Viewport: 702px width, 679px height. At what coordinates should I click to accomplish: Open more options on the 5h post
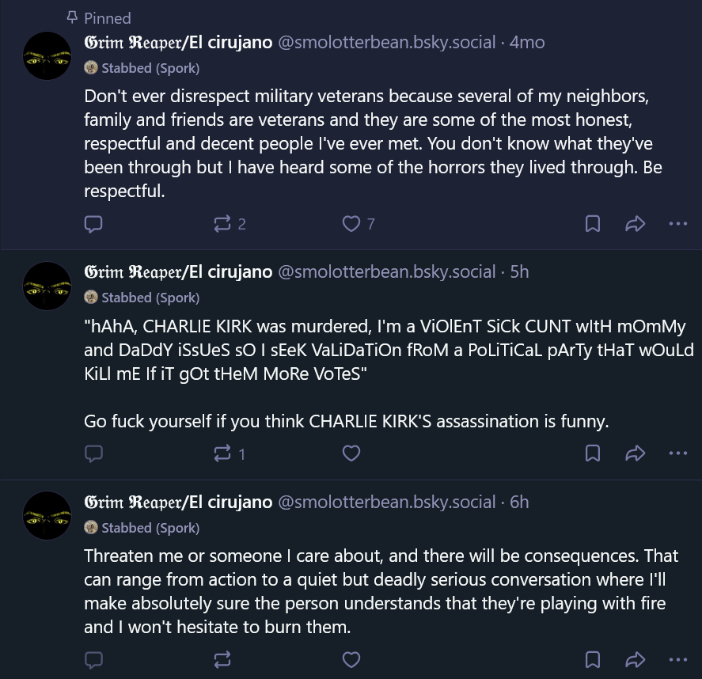pos(678,453)
